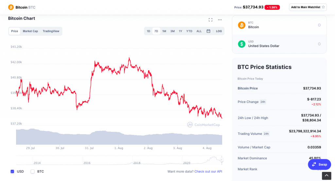The image size is (335, 181).
Task: Select the ALL time range
Action: coord(199,31)
